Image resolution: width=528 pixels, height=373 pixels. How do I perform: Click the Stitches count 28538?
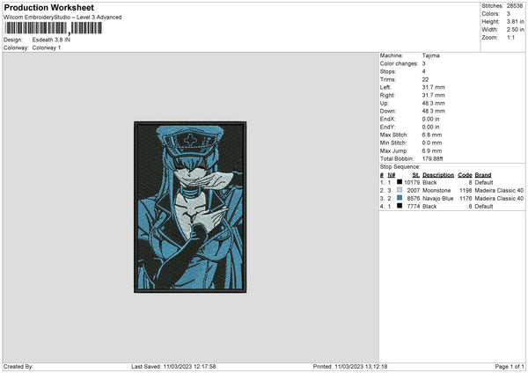tap(515, 6)
